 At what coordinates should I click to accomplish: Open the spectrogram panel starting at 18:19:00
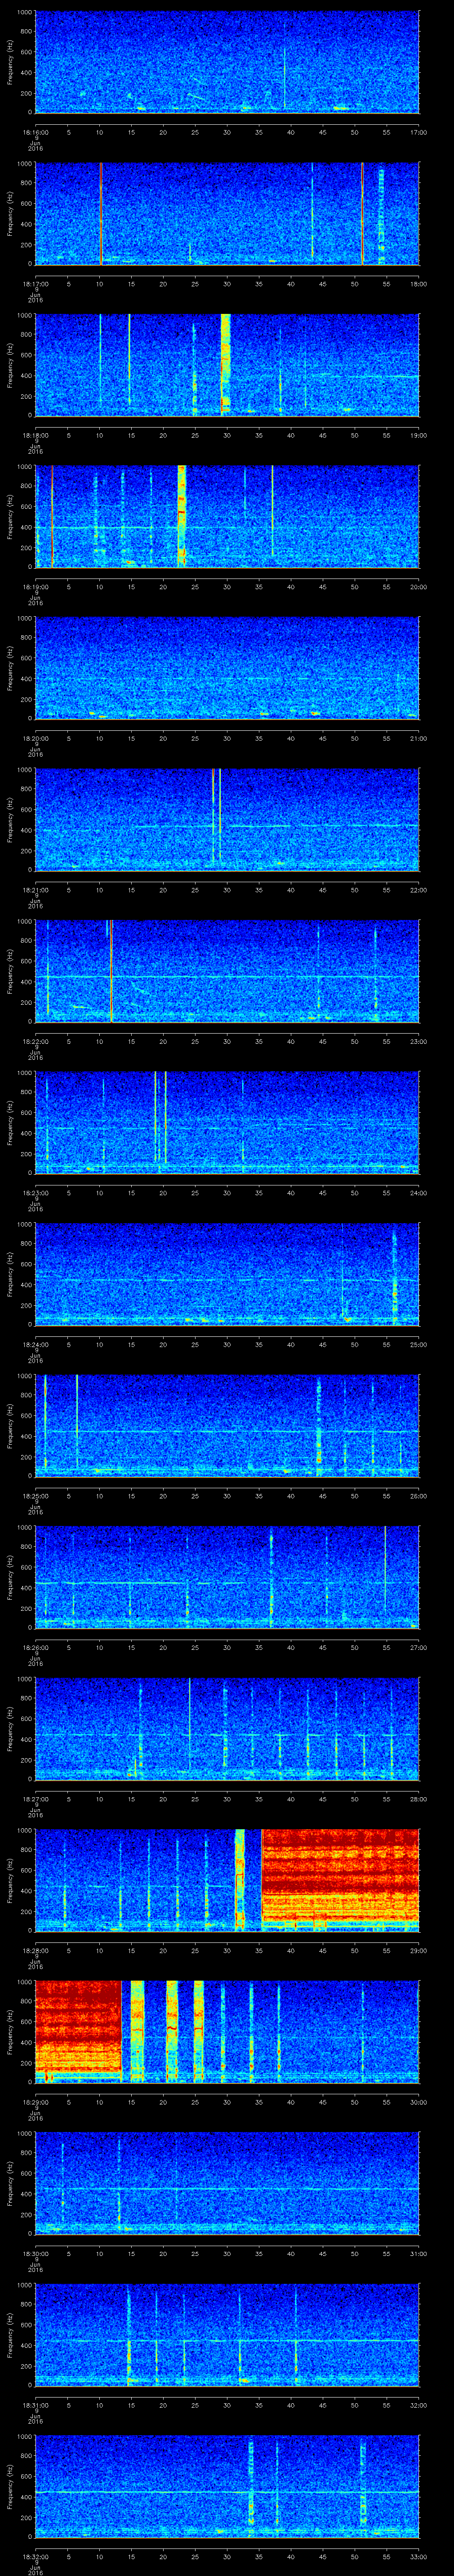227,516
